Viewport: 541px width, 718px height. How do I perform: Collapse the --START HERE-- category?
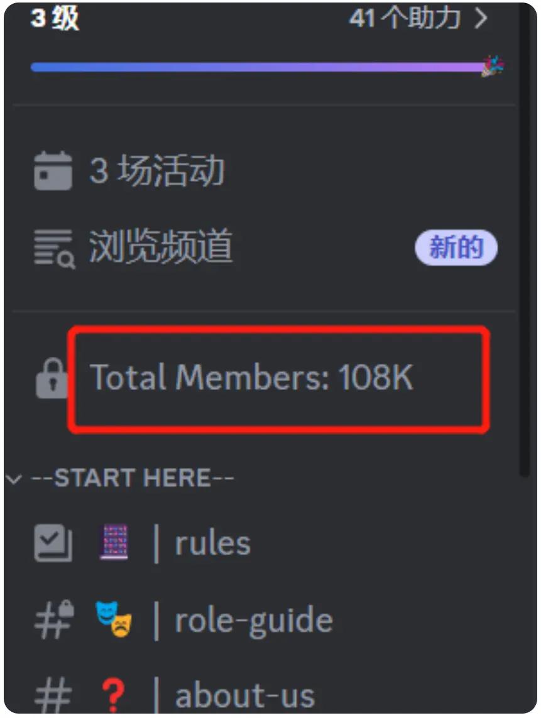point(14,479)
